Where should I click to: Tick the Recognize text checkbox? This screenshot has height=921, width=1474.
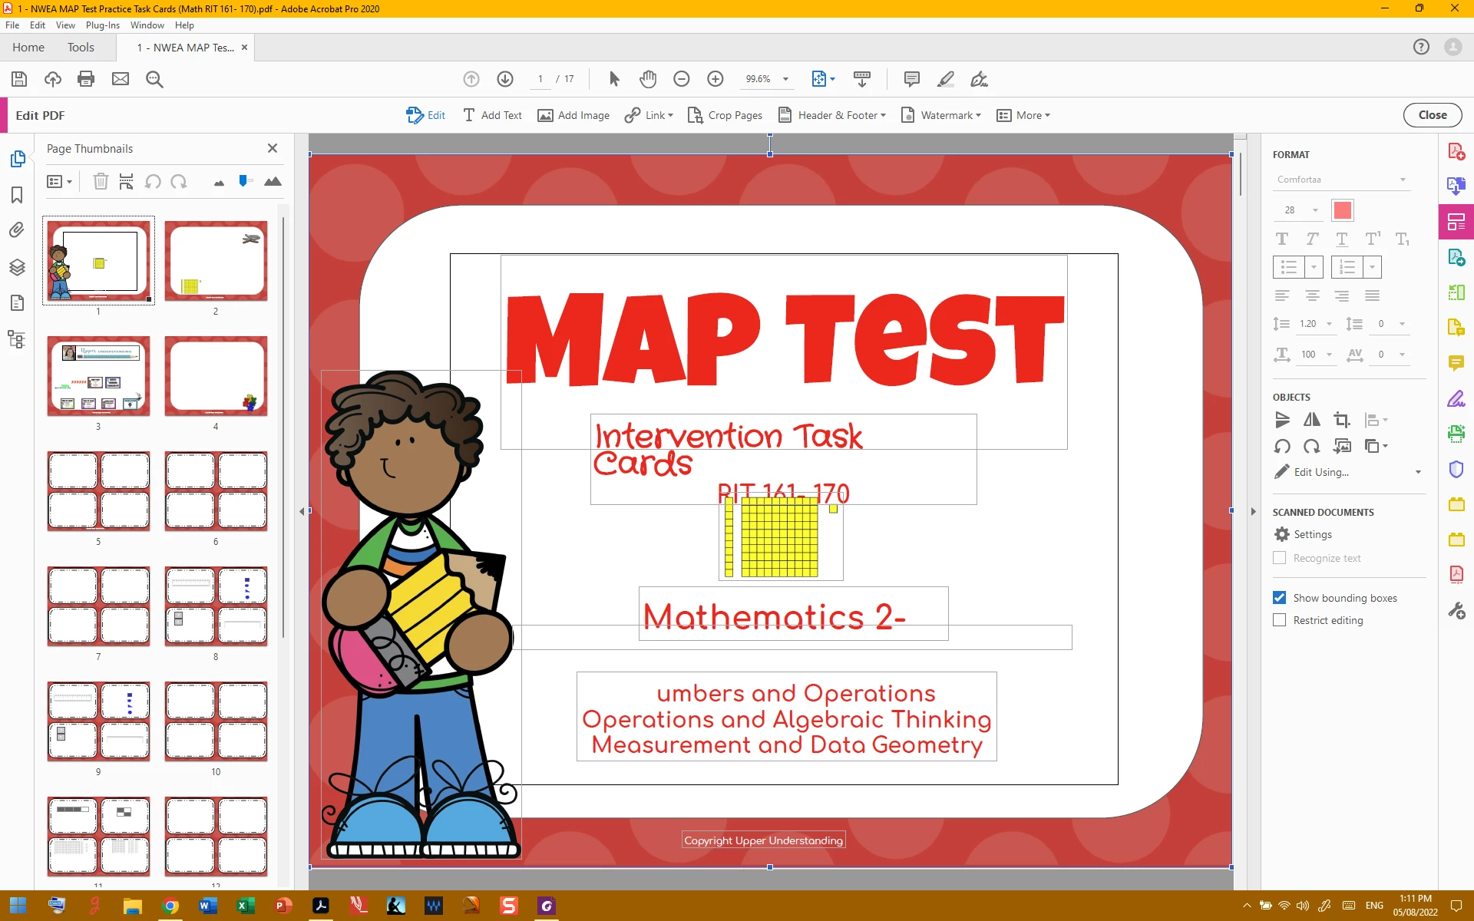click(1279, 558)
